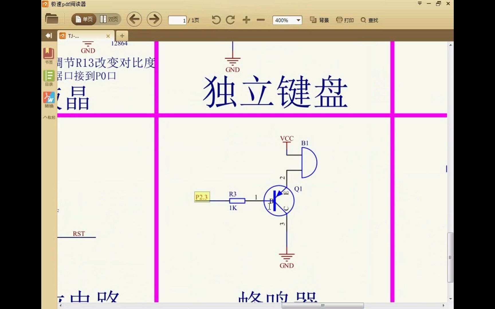
Task: Click the horizontal scrollbar thumb
Action: point(323,306)
